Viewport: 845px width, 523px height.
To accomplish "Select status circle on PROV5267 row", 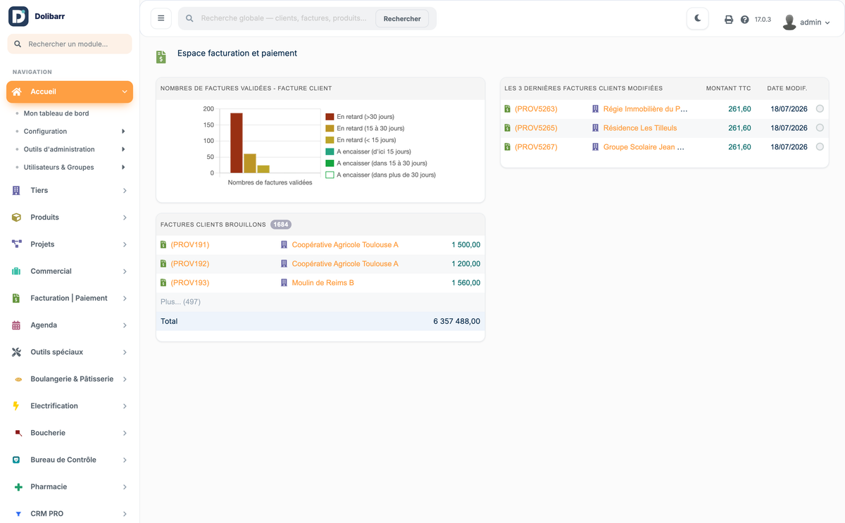I will 820,146.
